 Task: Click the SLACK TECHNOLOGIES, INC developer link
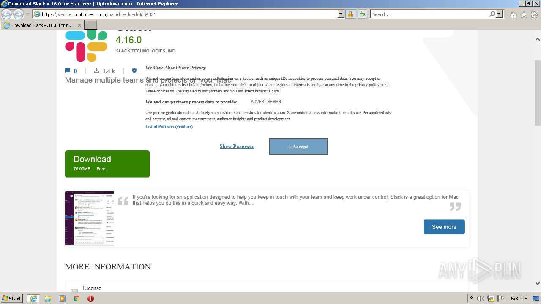click(145, 51)
